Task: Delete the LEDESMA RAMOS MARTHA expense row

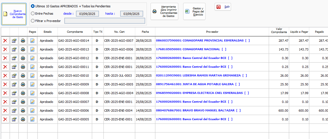Action: [x=5, y=76]
